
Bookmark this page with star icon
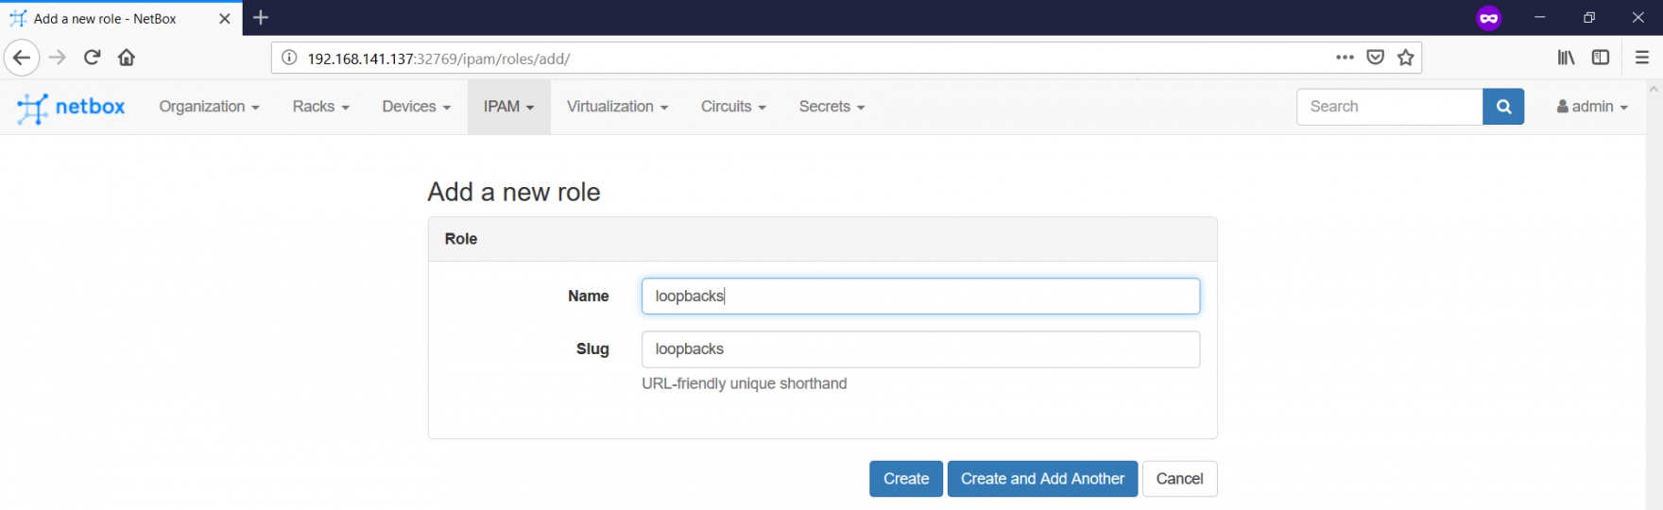tap(1406, 58)
